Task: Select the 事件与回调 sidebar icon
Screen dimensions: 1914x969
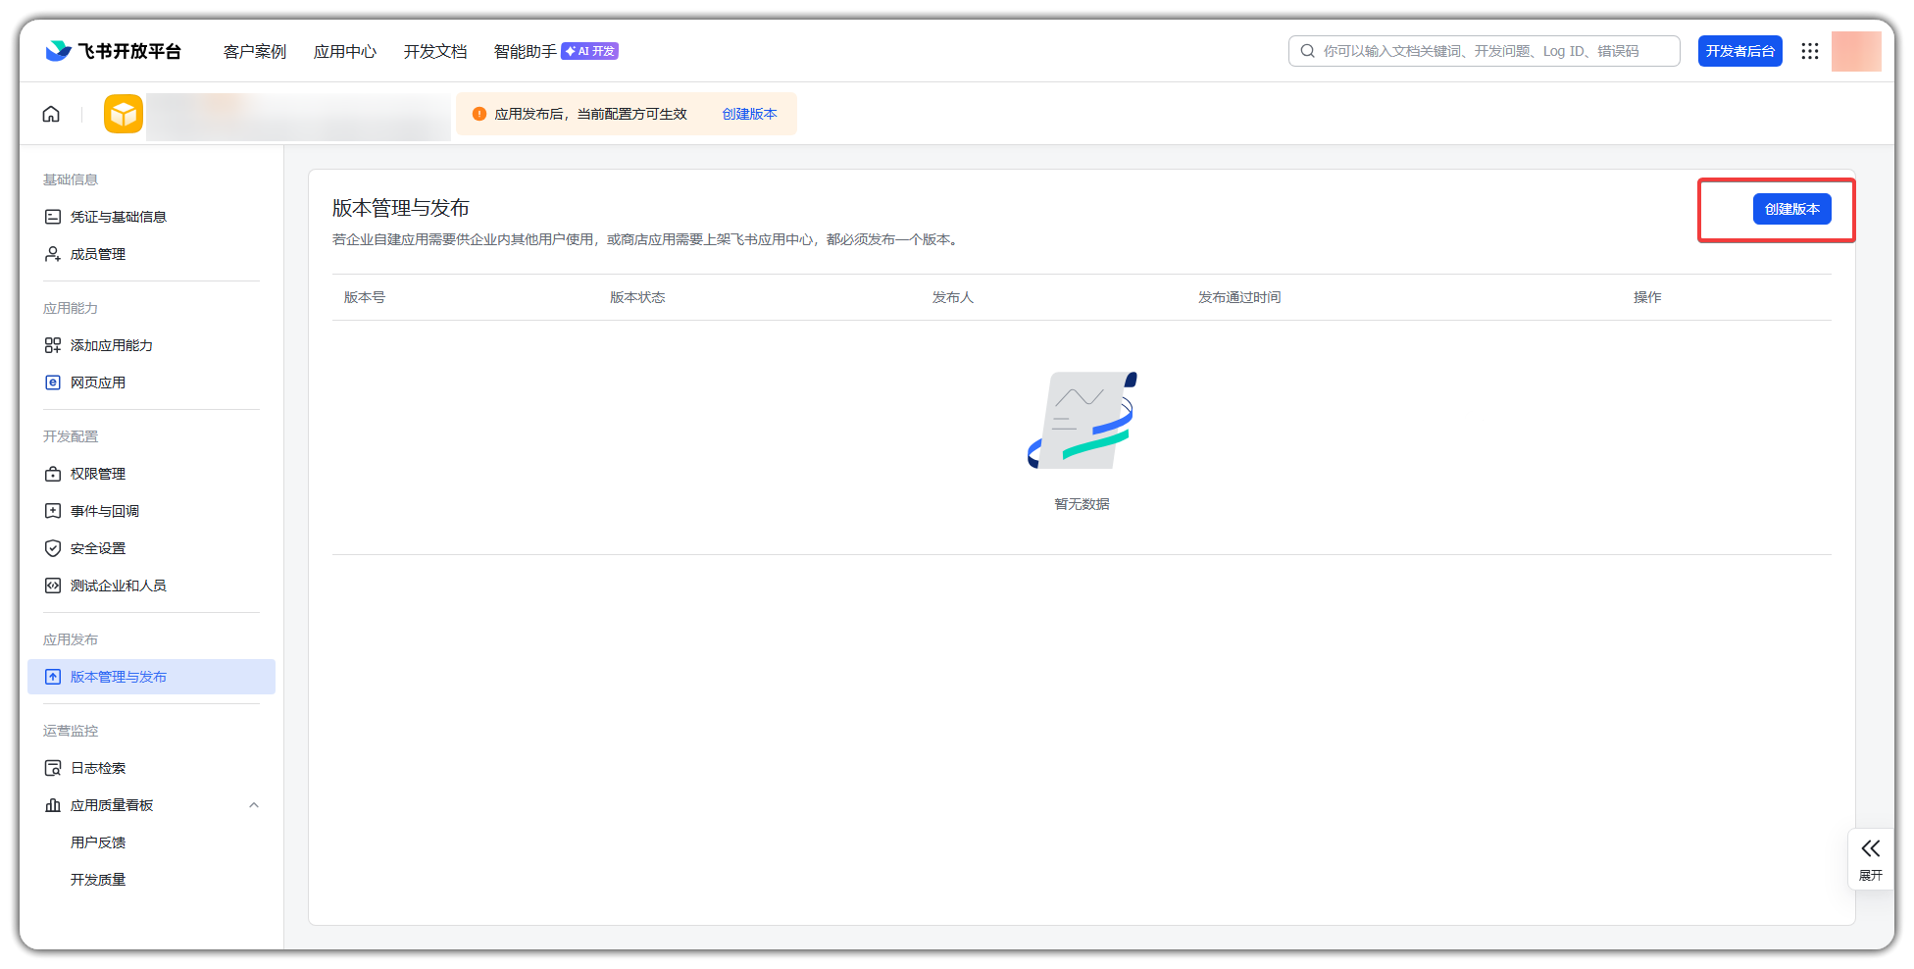Action: tap(53, 510)
